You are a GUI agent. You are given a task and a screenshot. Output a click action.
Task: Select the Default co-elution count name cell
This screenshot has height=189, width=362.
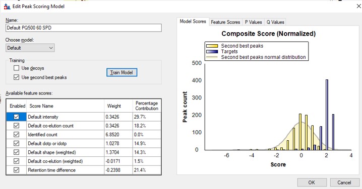click(66, 126)
